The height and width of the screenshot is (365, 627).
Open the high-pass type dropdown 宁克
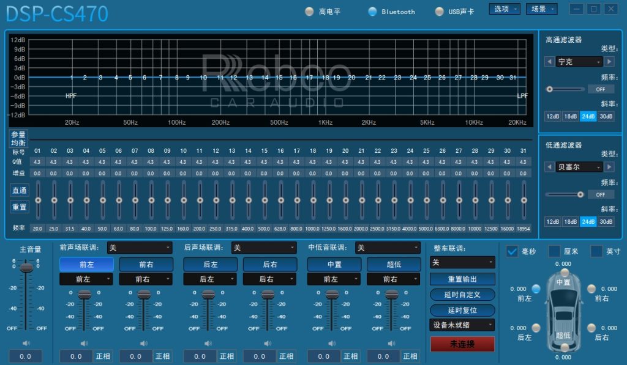click(x=579, y=62)
